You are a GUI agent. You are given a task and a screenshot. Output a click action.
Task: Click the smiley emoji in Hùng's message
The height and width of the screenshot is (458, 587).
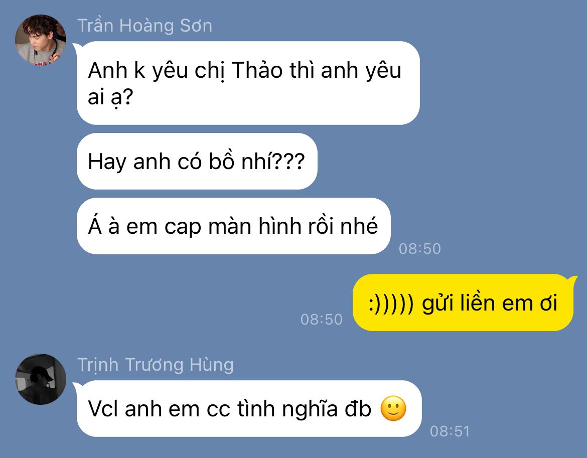393,408
